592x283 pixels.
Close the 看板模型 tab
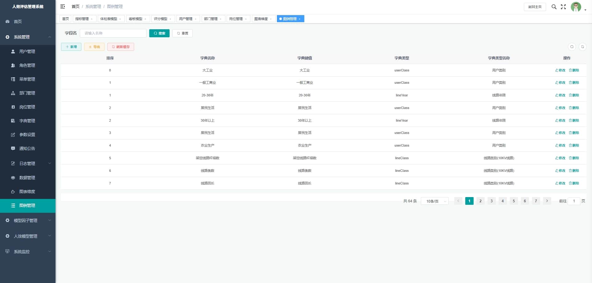click(x=146, y=19)
